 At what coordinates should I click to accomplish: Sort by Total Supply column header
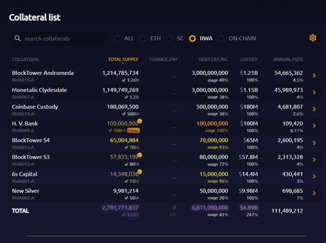pyautogui.click(x=123, y=59)
